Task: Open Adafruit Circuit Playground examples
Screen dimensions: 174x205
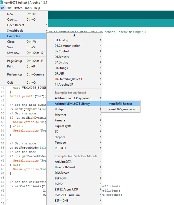Action: [x=74, y=98]
